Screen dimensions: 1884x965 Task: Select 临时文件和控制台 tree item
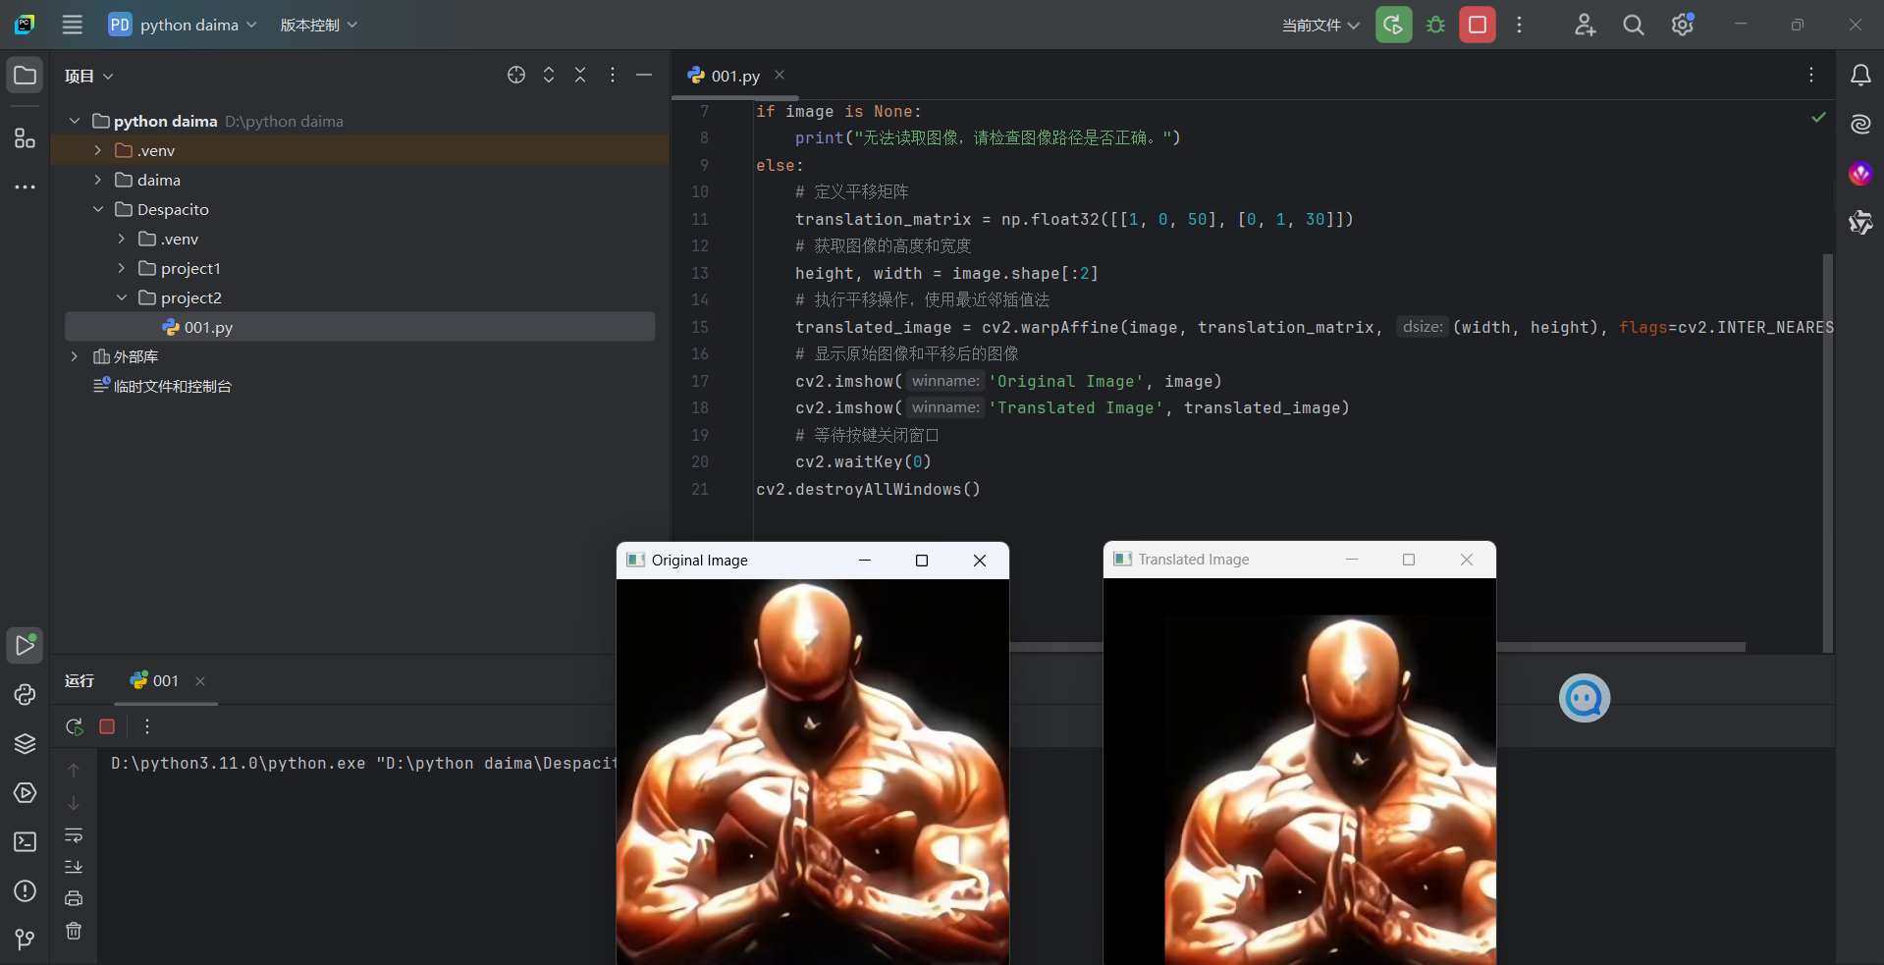162,386
